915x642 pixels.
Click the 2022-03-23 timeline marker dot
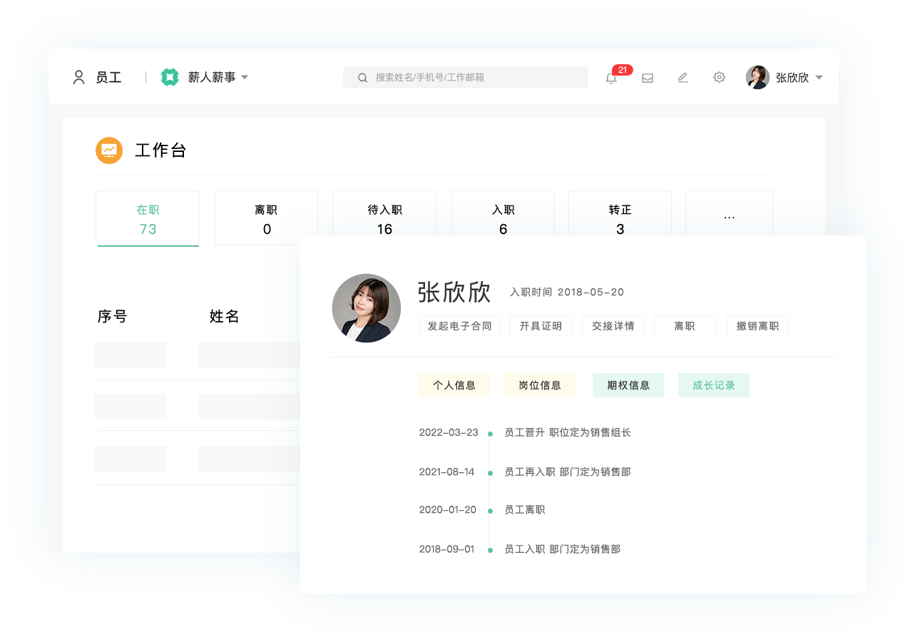490,434
